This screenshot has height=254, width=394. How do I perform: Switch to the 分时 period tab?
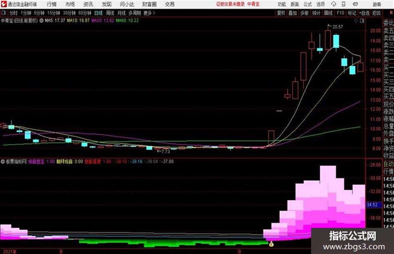coord(13,13)
